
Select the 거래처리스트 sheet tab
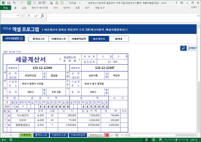[x=59, y=135]
